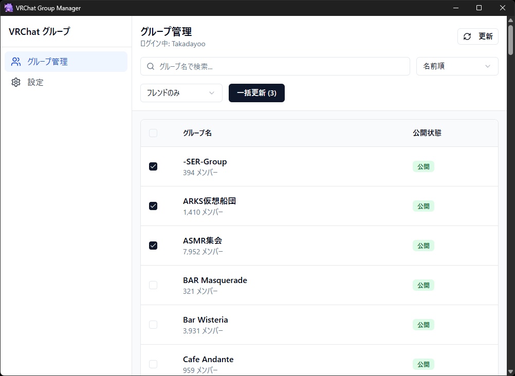The image size is (515, 376).
Task: Click the refresh icon inside the 更新 button
Action: 467,36
